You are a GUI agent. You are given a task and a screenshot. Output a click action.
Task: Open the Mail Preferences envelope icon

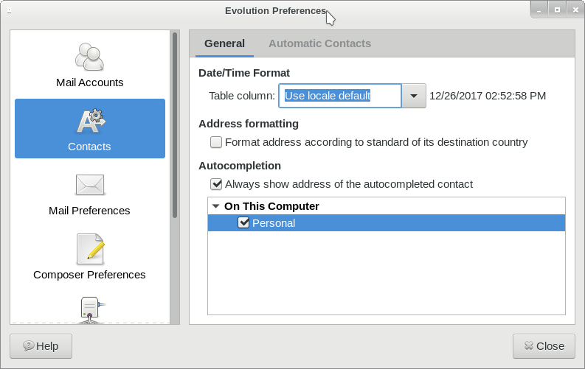pos(89,185)
